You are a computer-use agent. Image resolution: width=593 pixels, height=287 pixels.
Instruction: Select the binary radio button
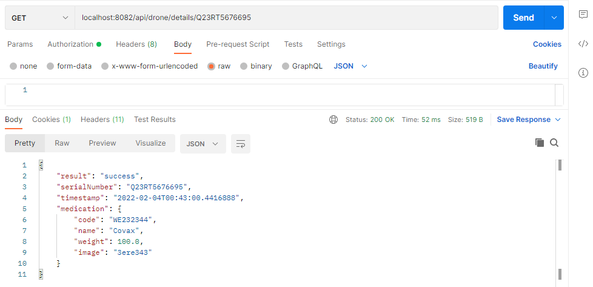click(x=244, y=66)
